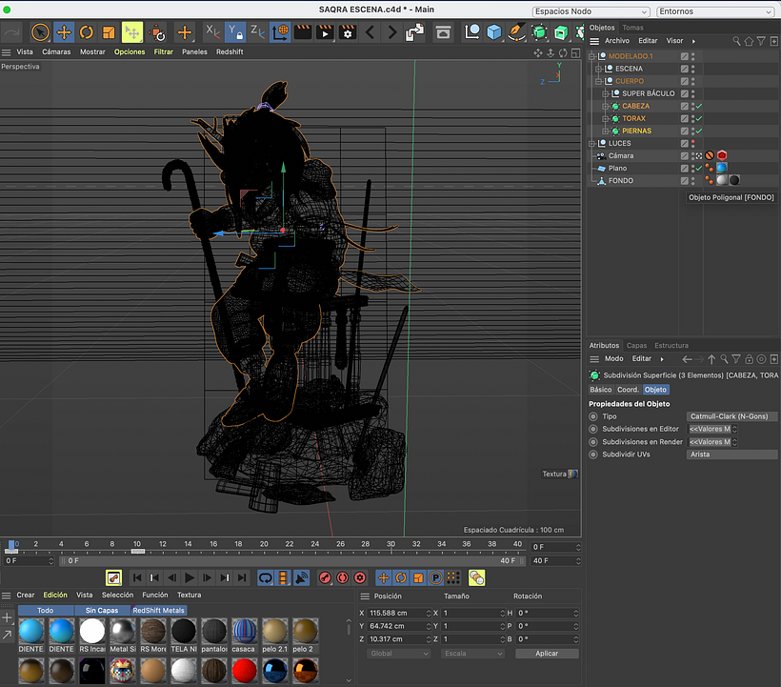Switch to the Coord. attributes tab
The image size is (781, 687).
[628, 390]
